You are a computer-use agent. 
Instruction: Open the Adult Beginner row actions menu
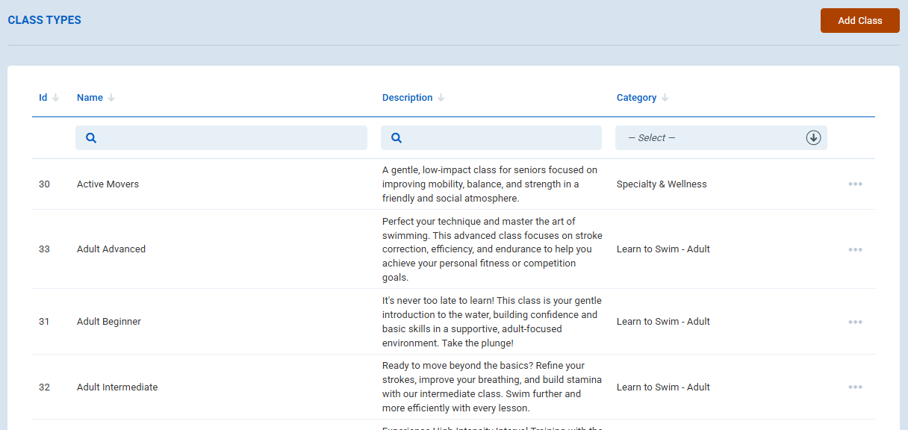(855, 322)
